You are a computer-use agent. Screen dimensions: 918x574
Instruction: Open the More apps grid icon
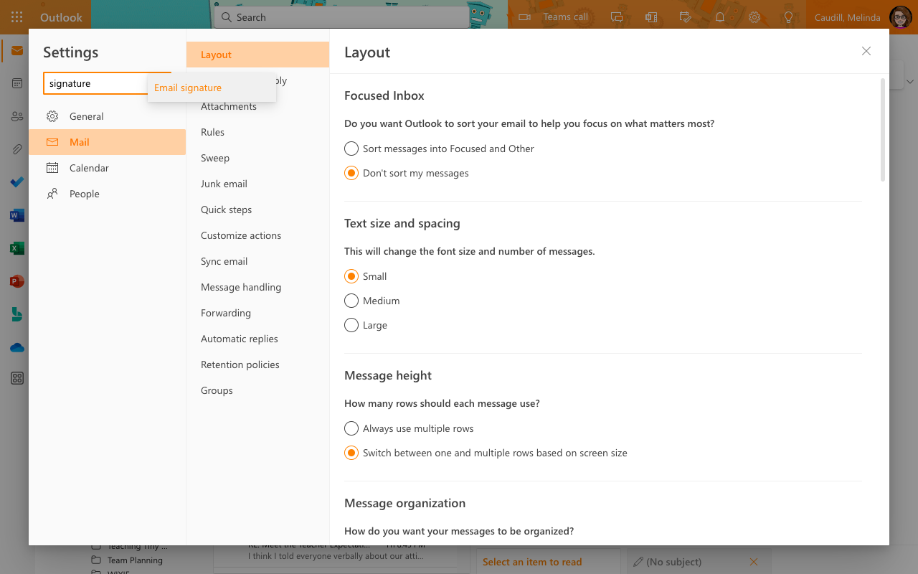click(17, 378)
